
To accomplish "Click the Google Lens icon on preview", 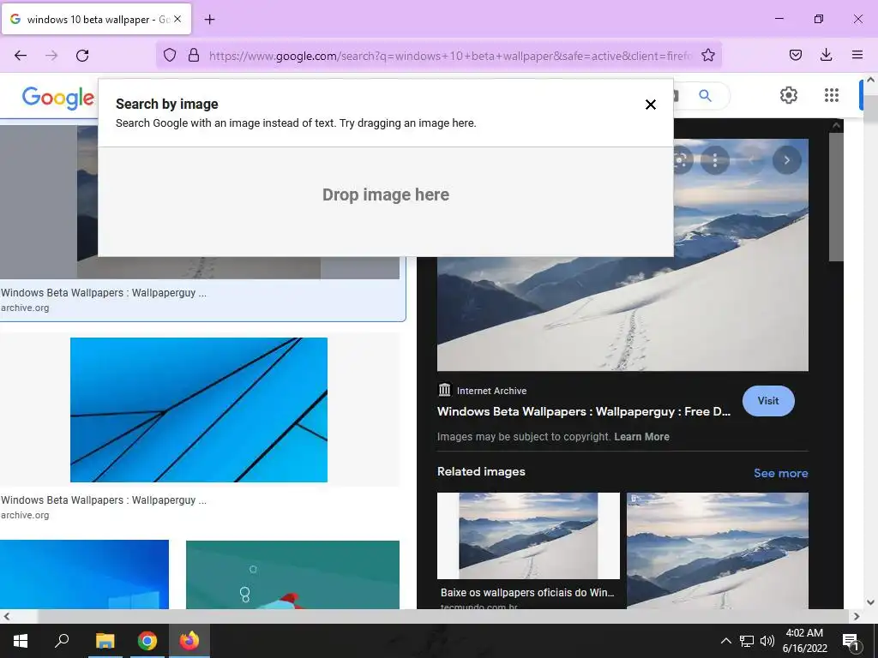I will click(682, 160).
